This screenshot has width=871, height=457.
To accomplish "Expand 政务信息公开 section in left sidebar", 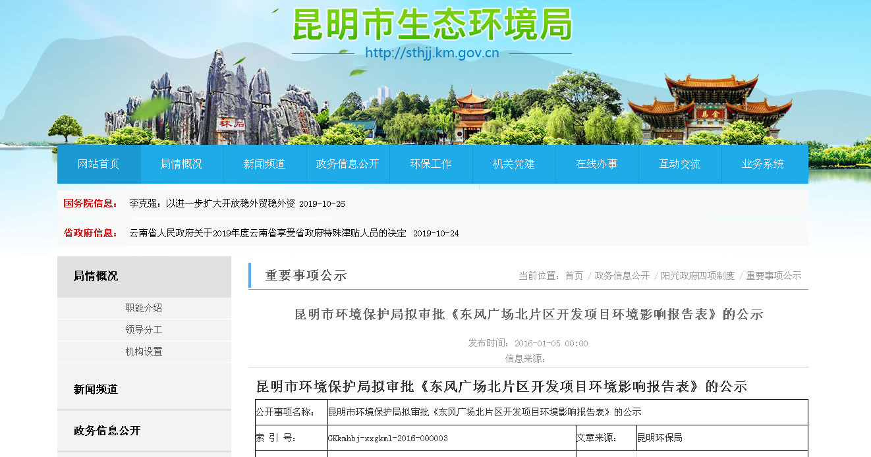I will tap(107, 430).
